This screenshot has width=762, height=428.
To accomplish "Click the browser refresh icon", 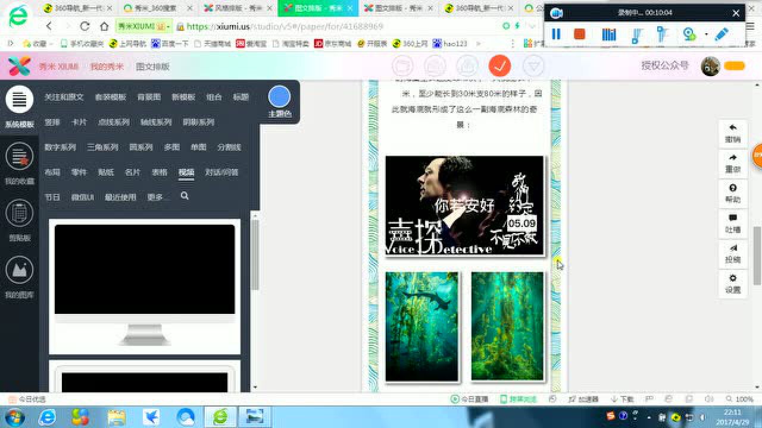I will 85,26.
